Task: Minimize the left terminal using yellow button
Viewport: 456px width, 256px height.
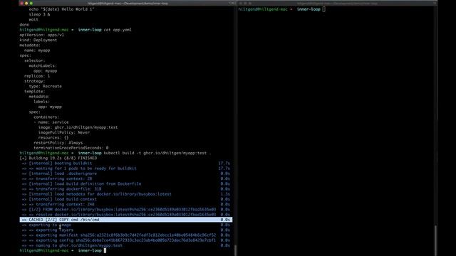Action: tap(26, 3)
